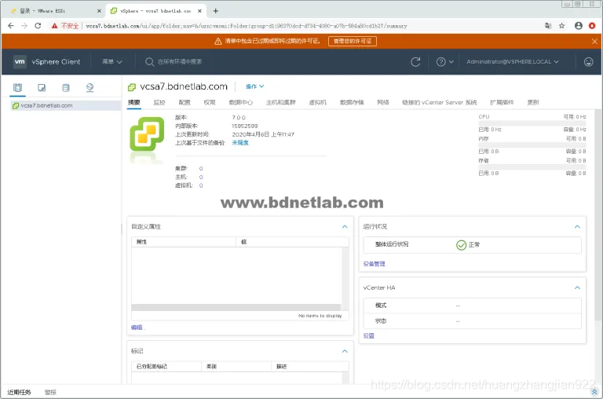Switch to the 数据中心 tab
Image resolution: width=603 pixels, height=399 pixels.
241,102
